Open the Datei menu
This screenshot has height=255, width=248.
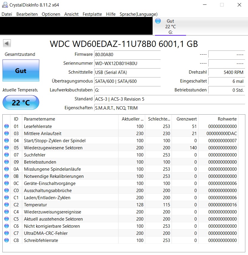coord(7,14)
